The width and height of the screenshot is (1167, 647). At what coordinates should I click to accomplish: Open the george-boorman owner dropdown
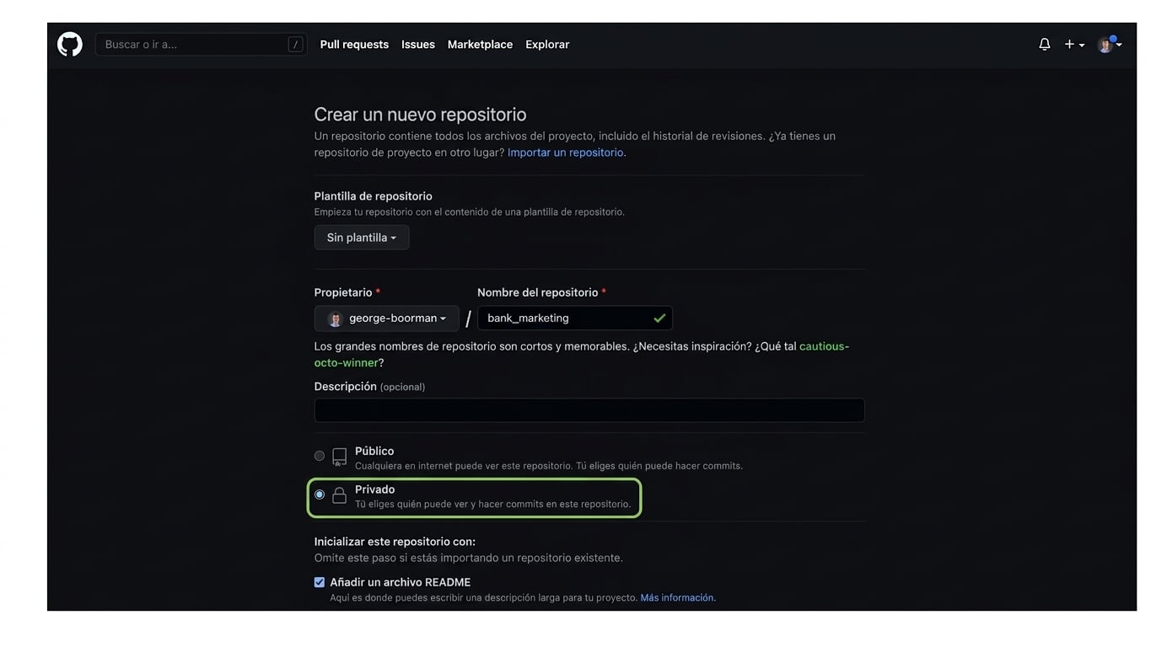pyautogui.click(x=387, y=318)
